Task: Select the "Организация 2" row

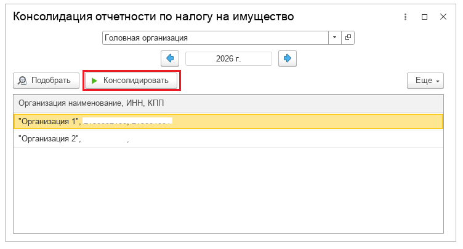Action: click(228, 139)
